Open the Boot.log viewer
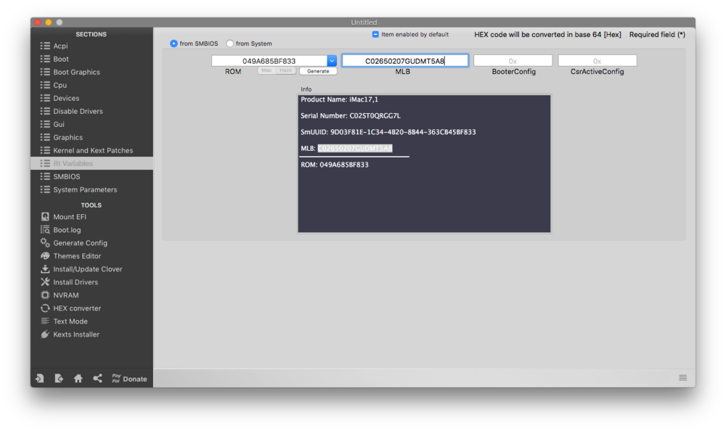Image resolution: width=726 pixels, height=431 pixels. 66,230
